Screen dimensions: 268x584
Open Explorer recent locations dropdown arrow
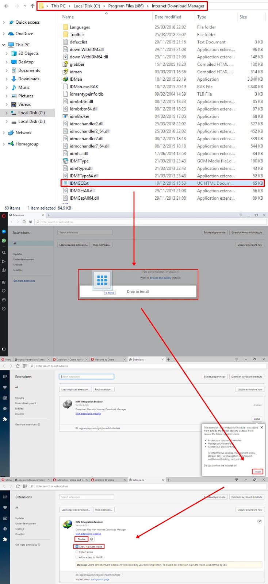click(25, 6)
